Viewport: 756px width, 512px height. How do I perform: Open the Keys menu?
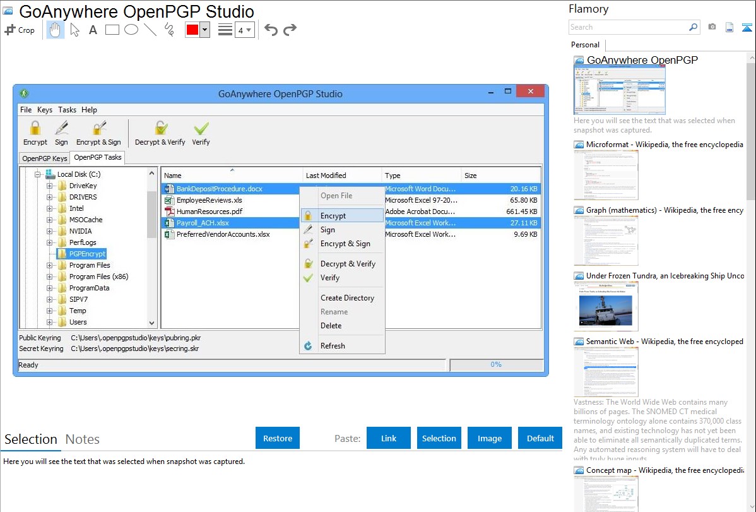pos(45,110)
